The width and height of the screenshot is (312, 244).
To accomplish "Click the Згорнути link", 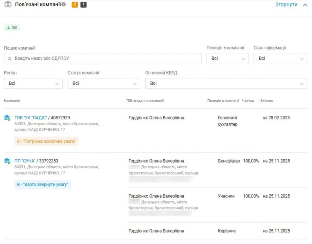I will [286, 5].
